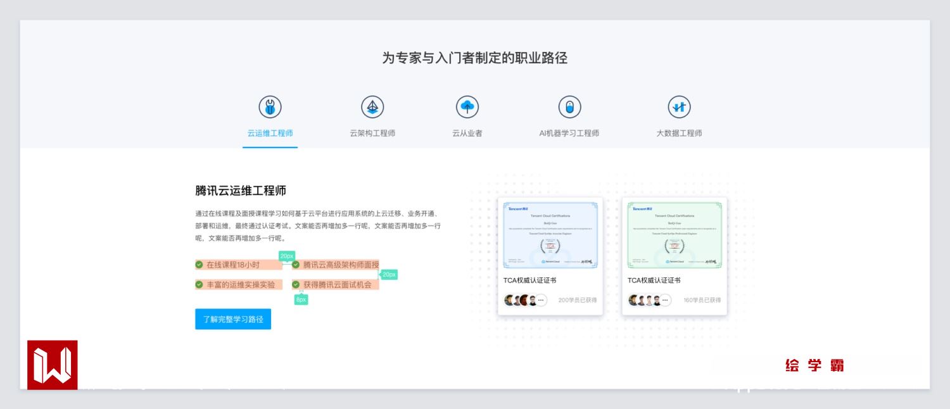Click the avatar group on the 160学员 card
950x409 pixels.
click(x=649, y=300)
